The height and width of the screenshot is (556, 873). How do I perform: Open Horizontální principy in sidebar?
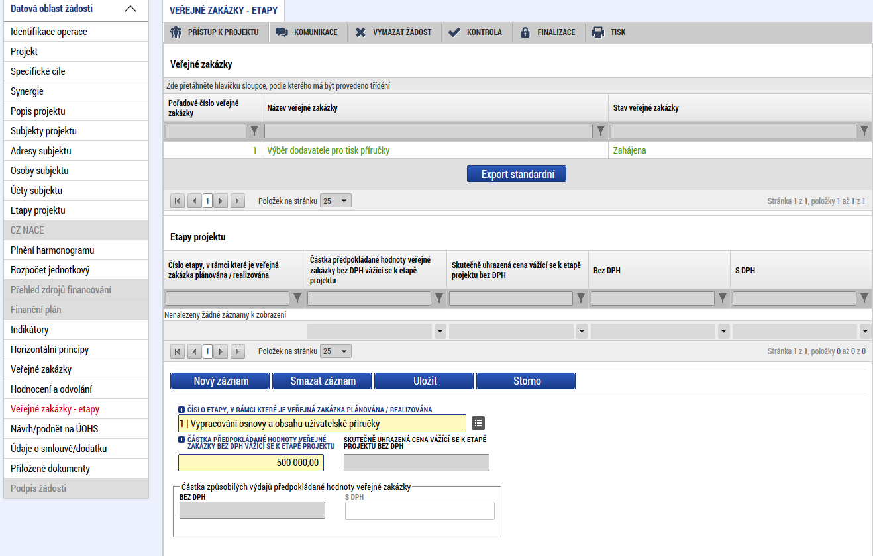coord(76,349)
